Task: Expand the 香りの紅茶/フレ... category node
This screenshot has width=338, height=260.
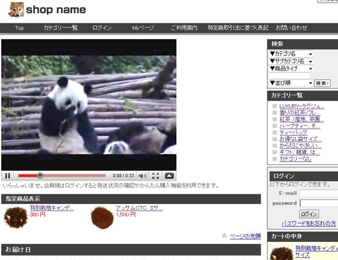Action: click(x=274, y=112)
